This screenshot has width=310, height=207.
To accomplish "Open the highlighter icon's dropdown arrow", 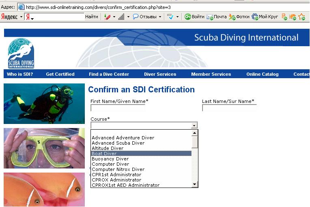I will tap(114, 17).
